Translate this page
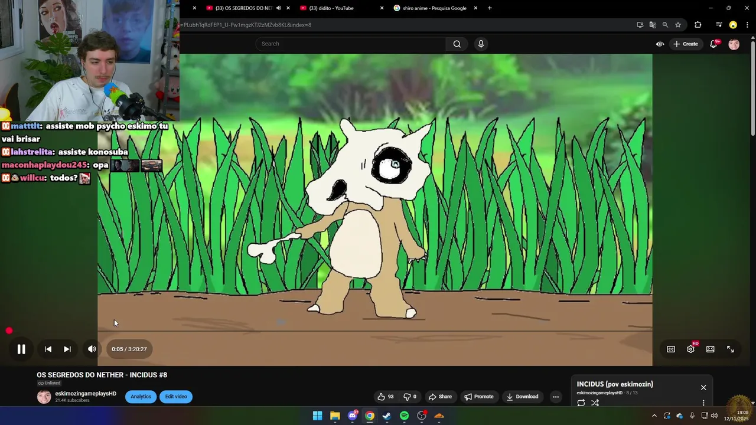Image resolution: width=756 pixels, height=425 pixels. point(653,25)
